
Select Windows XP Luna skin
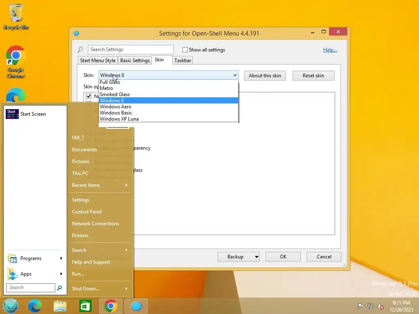(x=168, y=119)
